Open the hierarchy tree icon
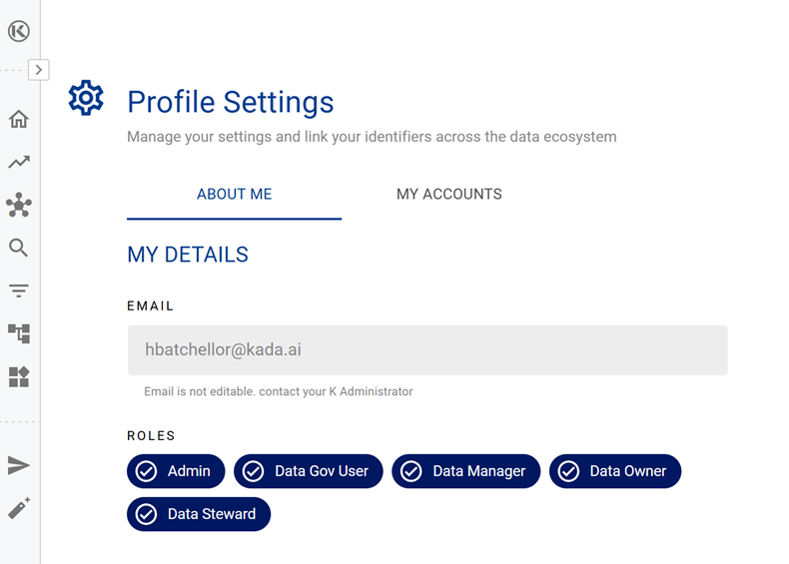 pyautogui.click(x=18, y=333)
